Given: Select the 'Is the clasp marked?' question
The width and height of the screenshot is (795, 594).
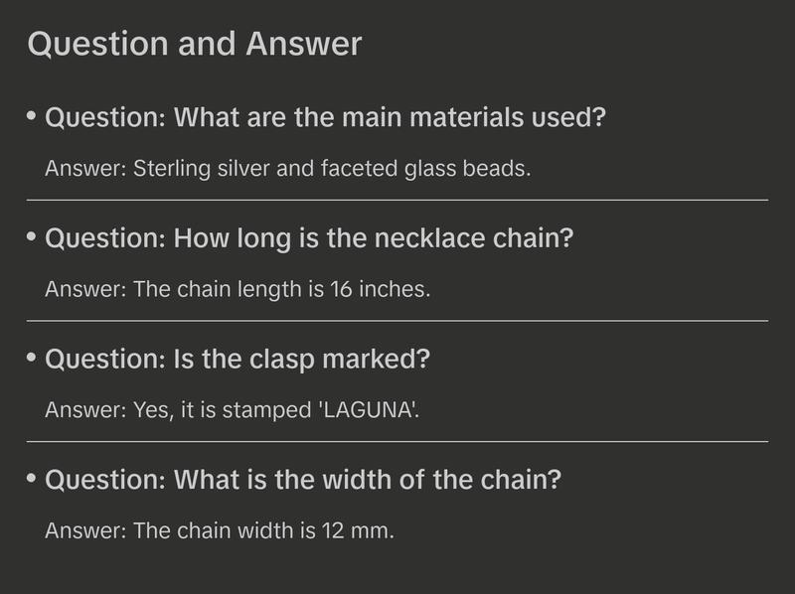Looking at the screenshot, I should [x=238, y=359].
